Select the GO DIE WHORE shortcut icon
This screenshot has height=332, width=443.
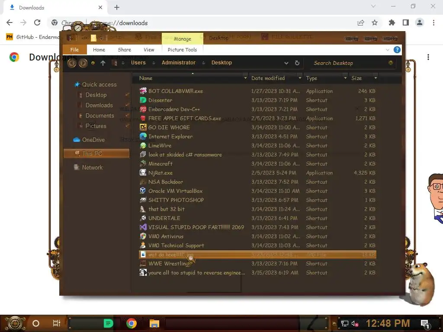coord(143,128)
